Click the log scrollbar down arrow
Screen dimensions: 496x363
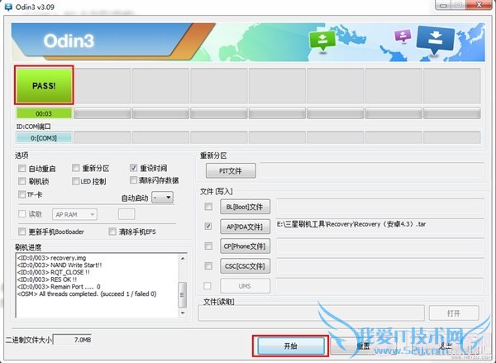pos(183,313)
